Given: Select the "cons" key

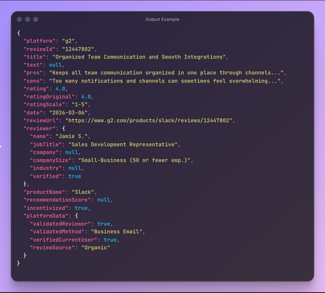Looking at the screenshot, I should [33, 81].
